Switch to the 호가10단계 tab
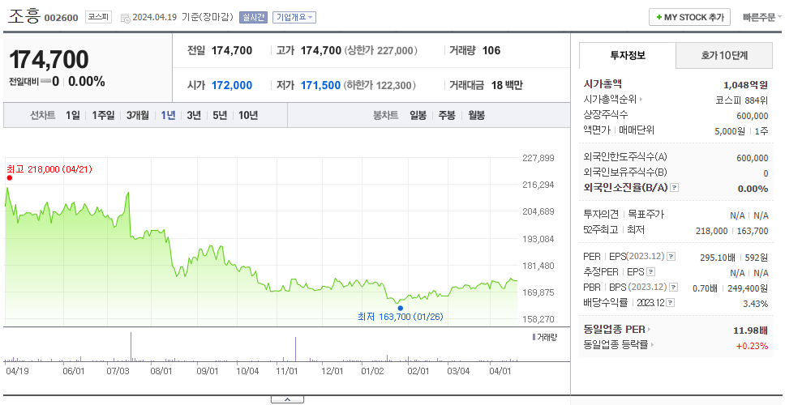The height and width of the screenshot is (405, 785). point(724,56)
